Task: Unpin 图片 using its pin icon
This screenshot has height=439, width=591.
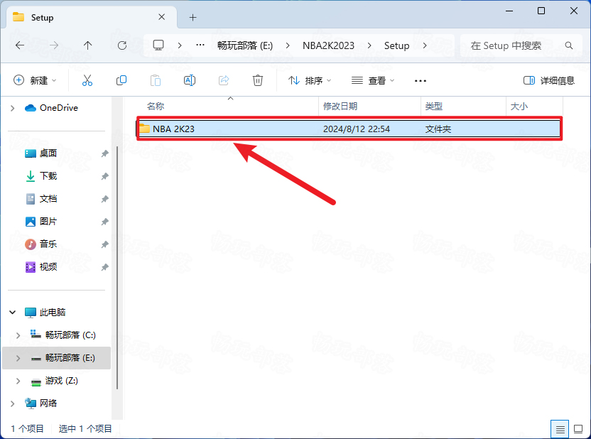Action: (105, 222)
